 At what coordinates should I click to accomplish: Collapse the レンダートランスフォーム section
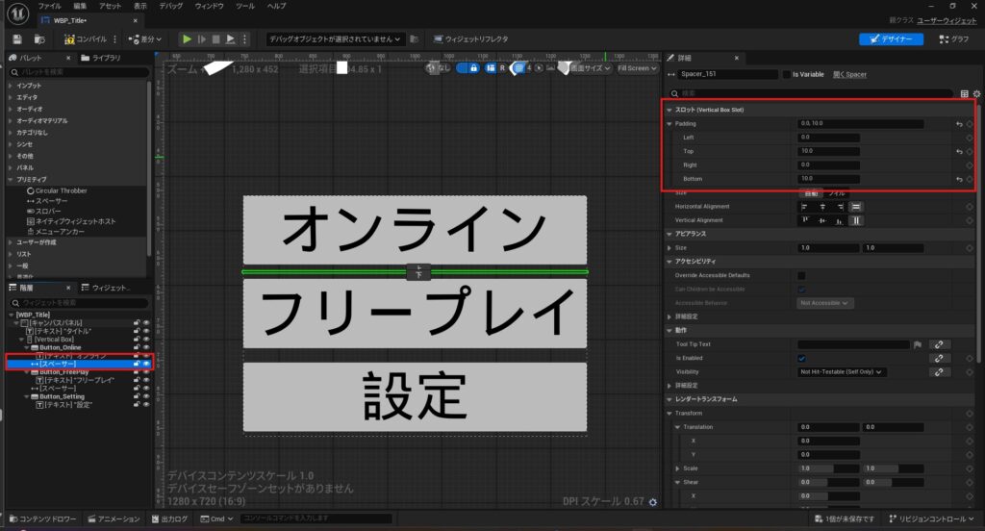(x=669, y=399)
